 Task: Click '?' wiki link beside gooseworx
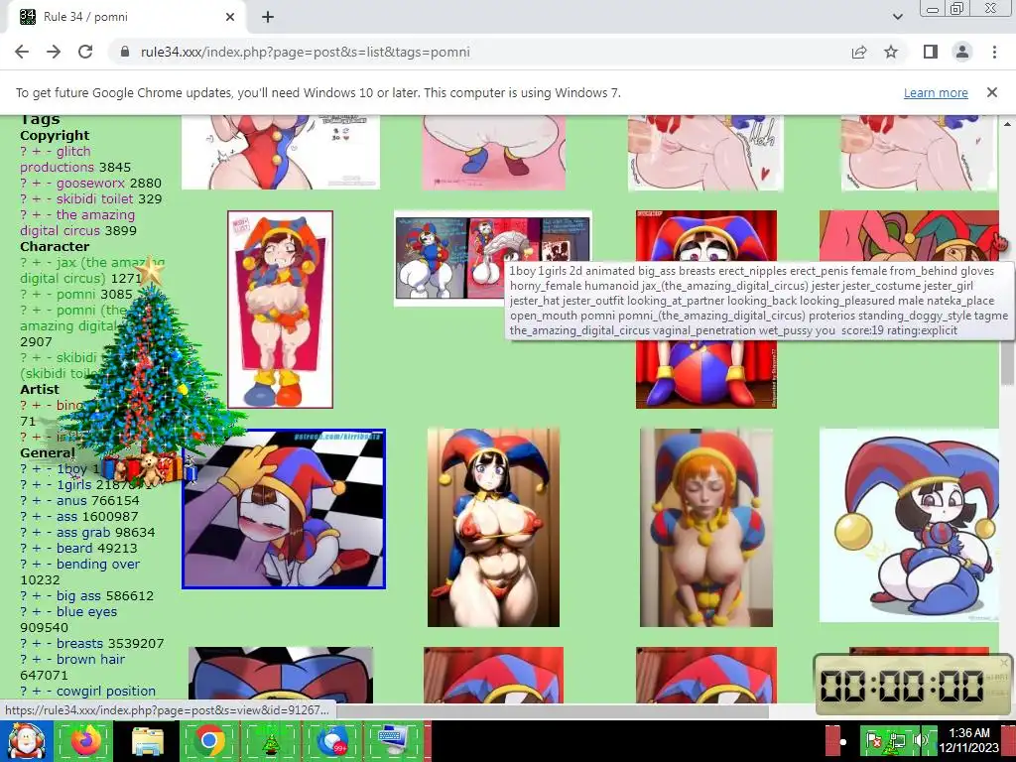tap(24, 183)
